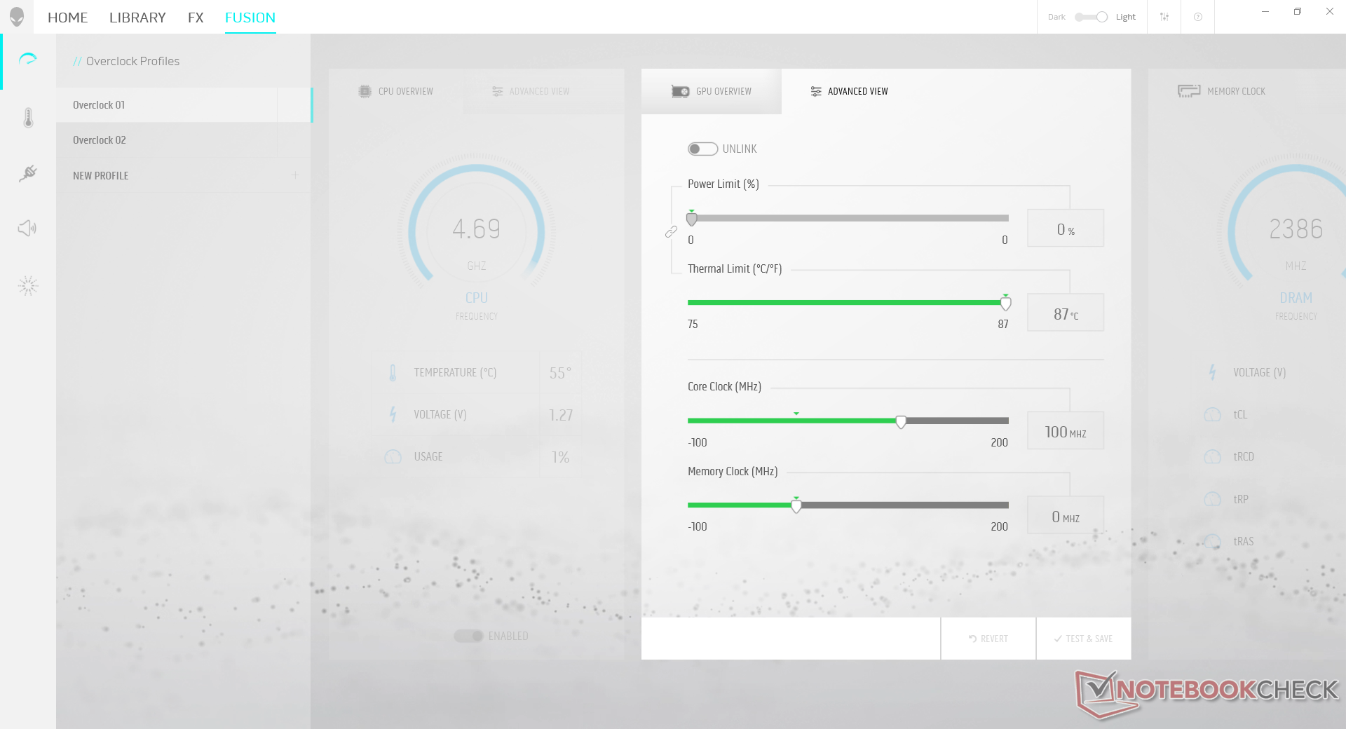Toggle the CPU ENABLED switch
The image size is (1346, 729).
tap(468, 636)
